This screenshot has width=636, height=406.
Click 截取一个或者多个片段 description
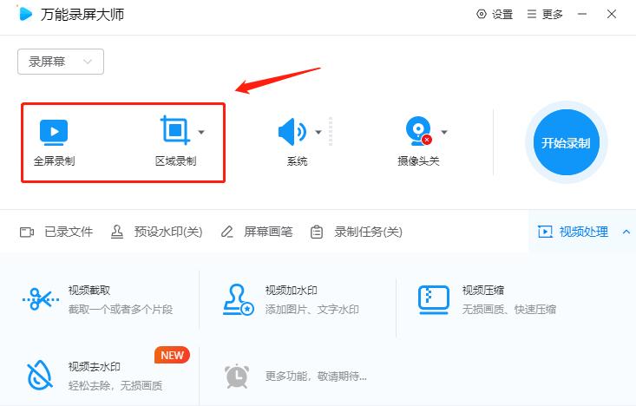[121, 310]
